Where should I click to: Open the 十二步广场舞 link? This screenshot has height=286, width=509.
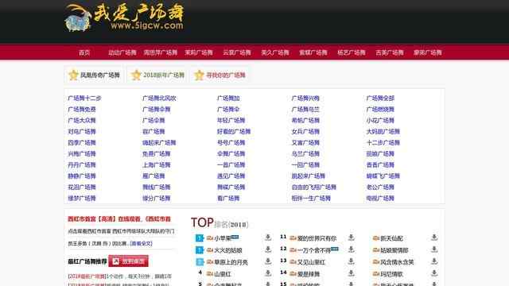[x=383, y=143]
